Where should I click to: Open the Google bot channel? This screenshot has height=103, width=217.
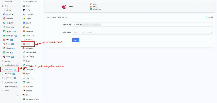pos(9,48)
